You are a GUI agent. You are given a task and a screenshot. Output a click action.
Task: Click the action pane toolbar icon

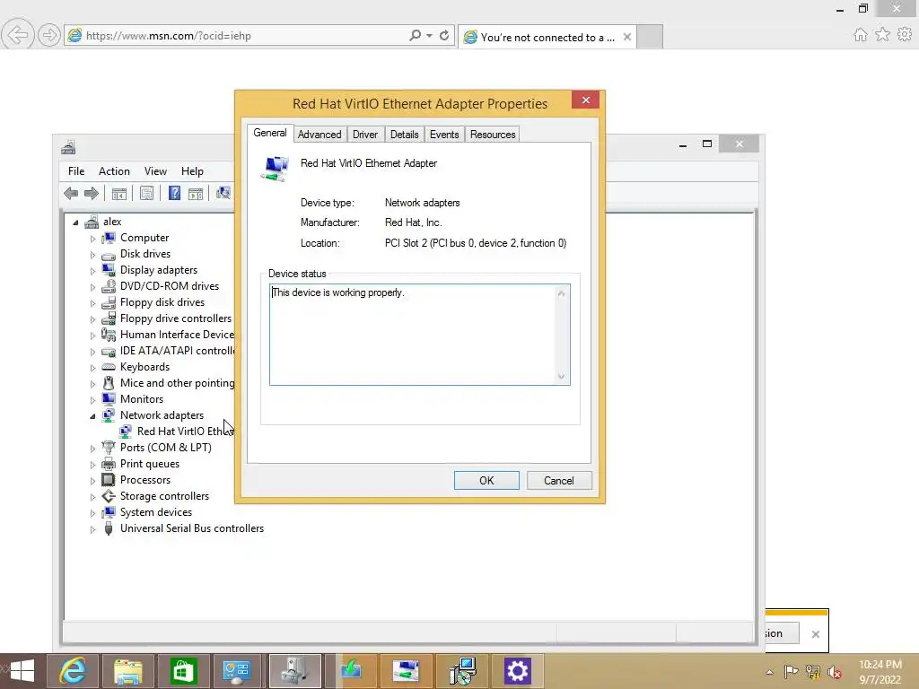[196, 194]
